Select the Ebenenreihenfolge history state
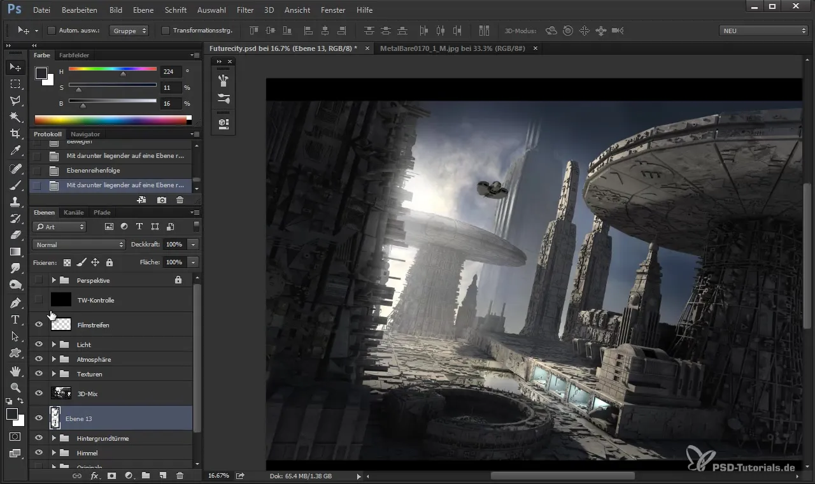Image resolution: width=815 pixels, height=484 pixels. tap(111, 170)
